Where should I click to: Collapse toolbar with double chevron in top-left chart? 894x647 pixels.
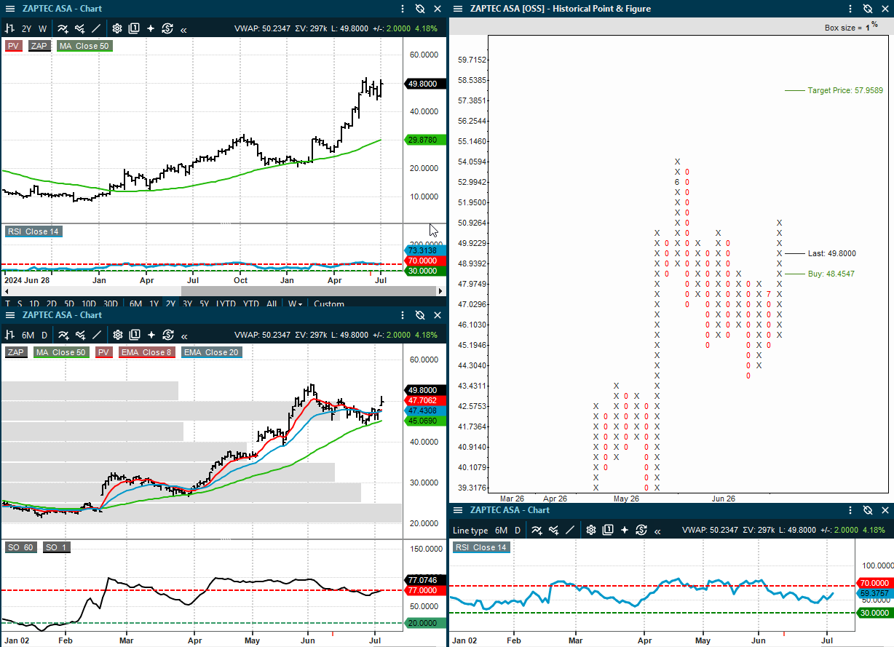click(x=183, y=30)
